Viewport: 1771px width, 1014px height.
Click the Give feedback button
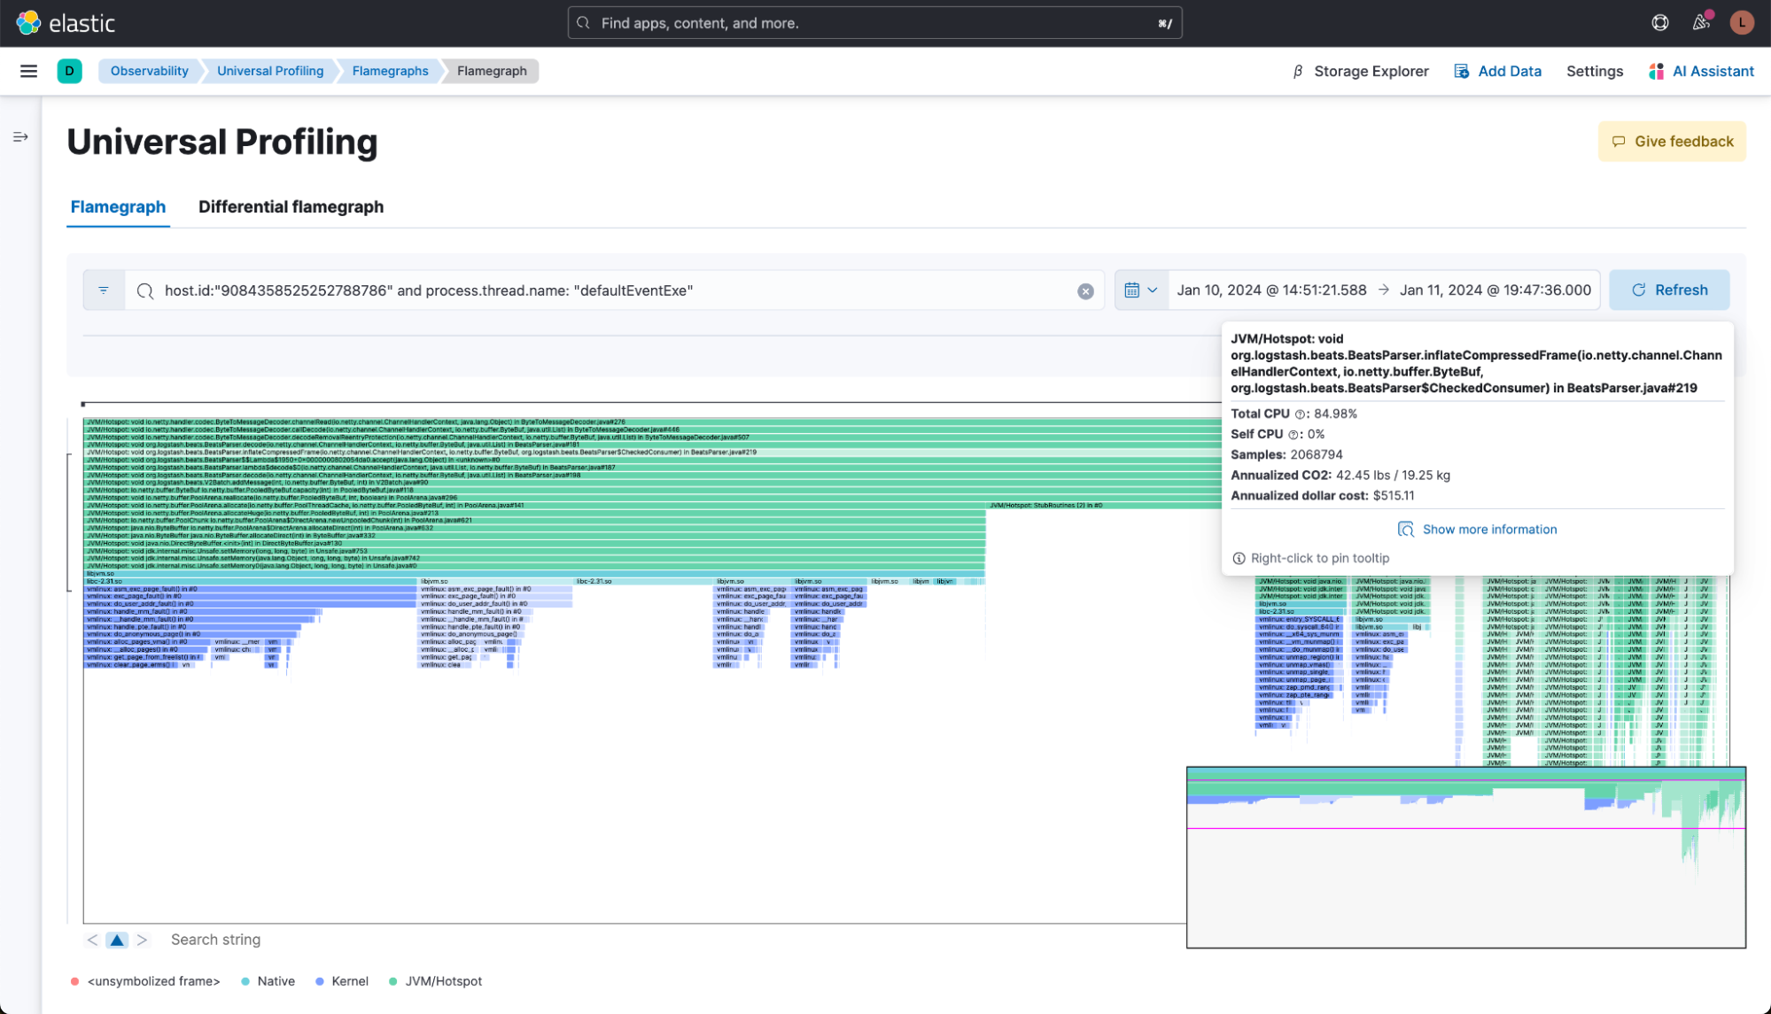1672,142
